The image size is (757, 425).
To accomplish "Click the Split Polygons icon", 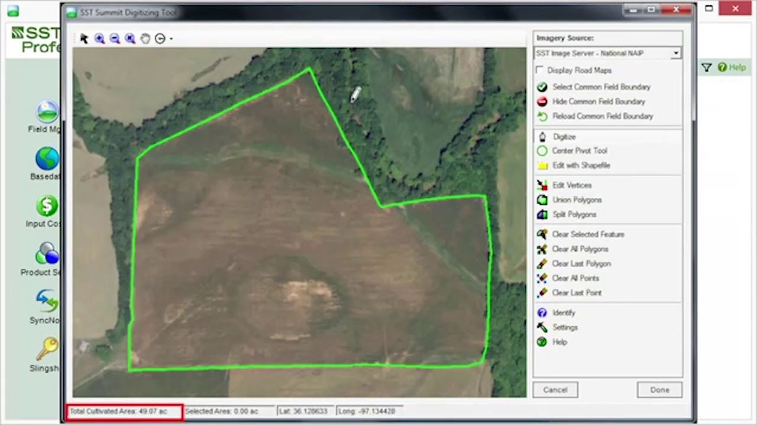I will (x=542, y=214).
